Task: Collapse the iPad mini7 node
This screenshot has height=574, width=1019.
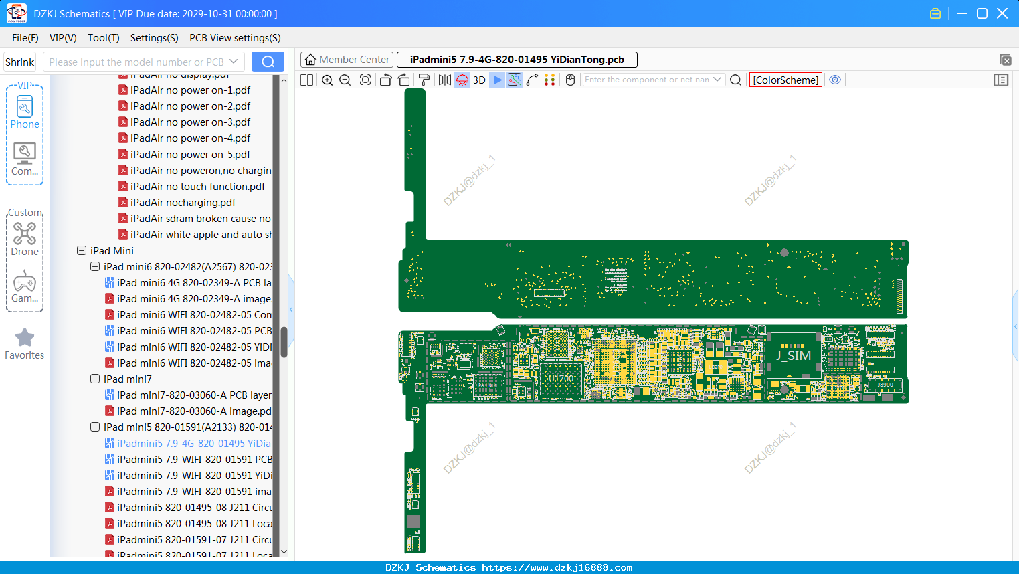Action: 95,379
